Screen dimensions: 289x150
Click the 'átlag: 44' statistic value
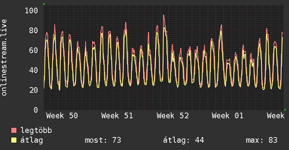[183, 141]
